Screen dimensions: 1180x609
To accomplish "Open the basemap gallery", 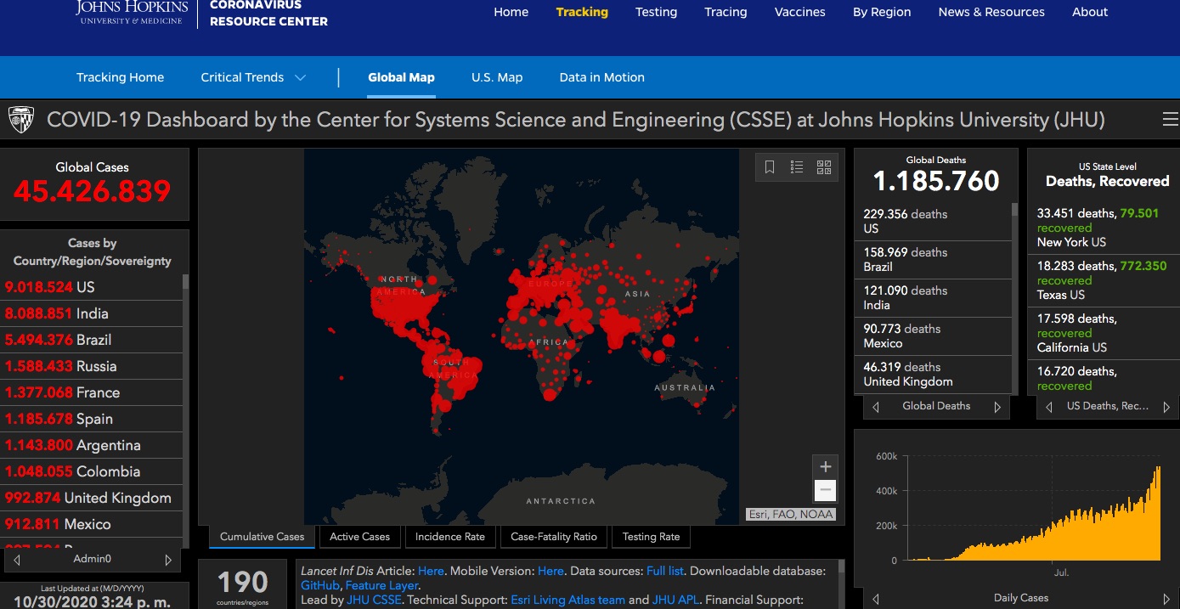I will tap(823, 166).
